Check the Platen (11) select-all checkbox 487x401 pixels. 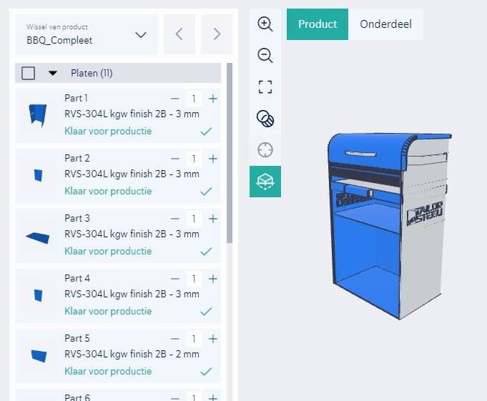(x=28, y=73)
